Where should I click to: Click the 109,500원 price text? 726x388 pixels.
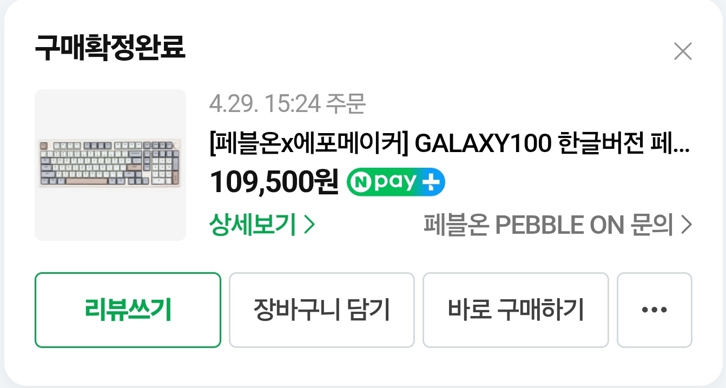coord(274,182)
